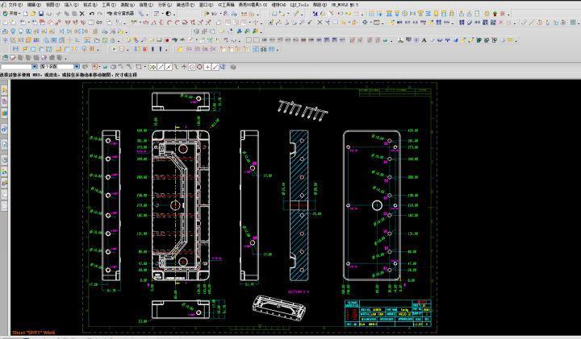
Task: Save the part with the floppy icon
Action: pos(41,14)
